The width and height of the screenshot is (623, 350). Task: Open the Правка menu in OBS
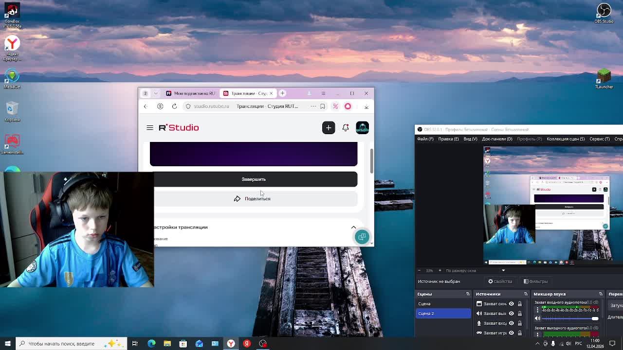pos(448,139)
